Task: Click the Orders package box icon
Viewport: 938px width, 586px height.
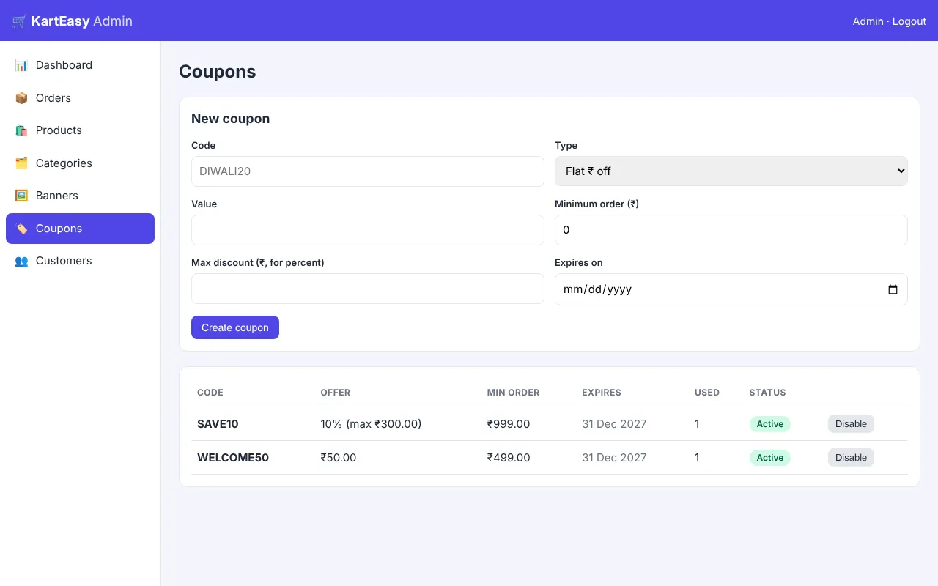Action: click(21, 98)
